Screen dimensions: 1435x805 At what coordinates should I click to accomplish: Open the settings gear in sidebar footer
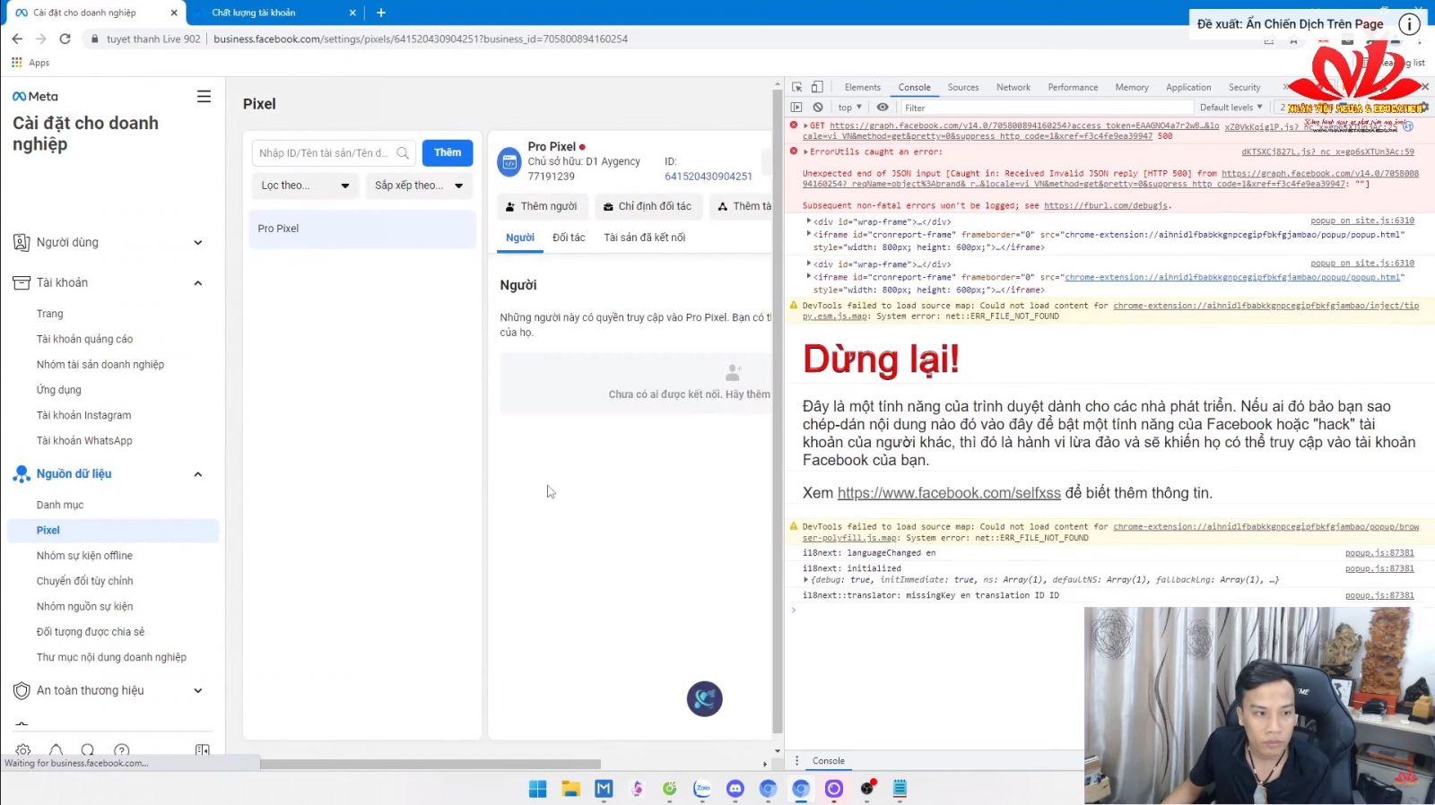click(x=23, y=750)
